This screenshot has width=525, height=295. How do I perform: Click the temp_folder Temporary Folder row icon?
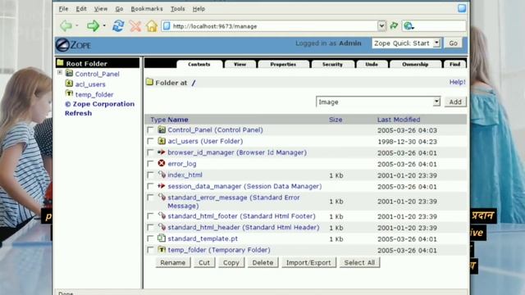[162, 249]
